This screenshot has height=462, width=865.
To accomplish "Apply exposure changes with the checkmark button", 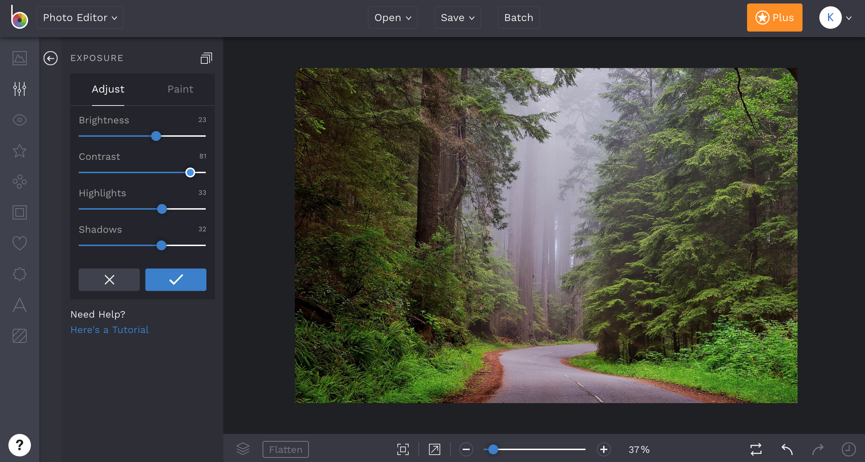I will point(176,280).
